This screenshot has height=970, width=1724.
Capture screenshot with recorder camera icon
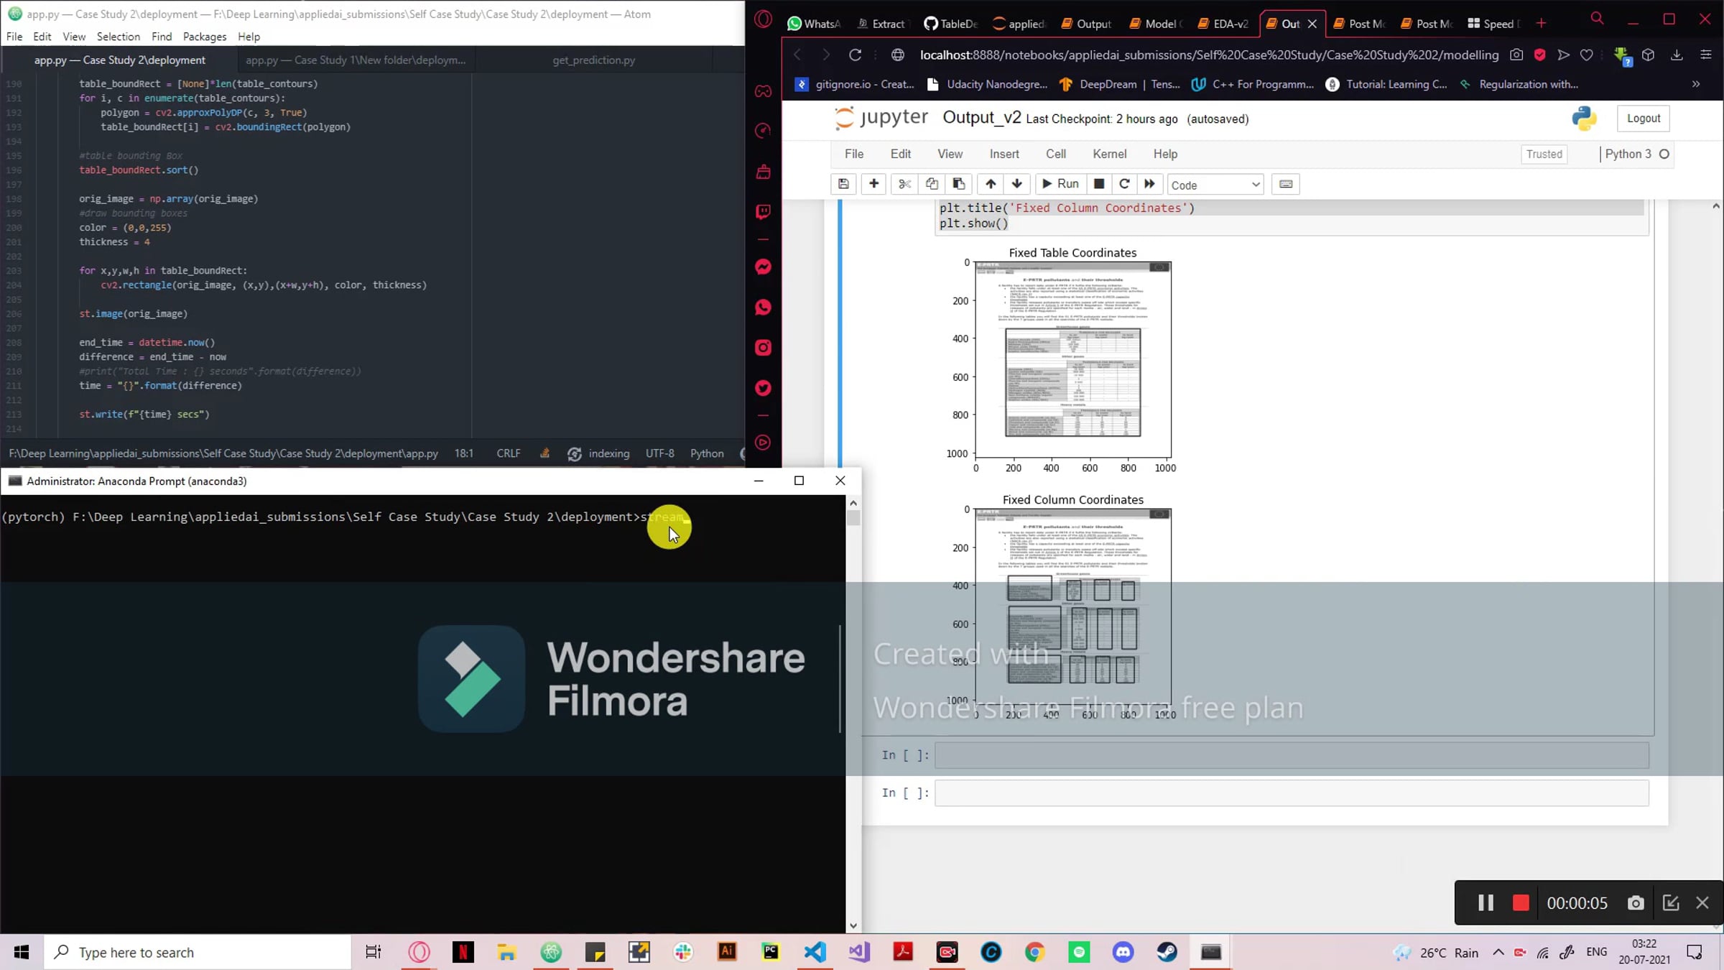[x=1636, y=902]
